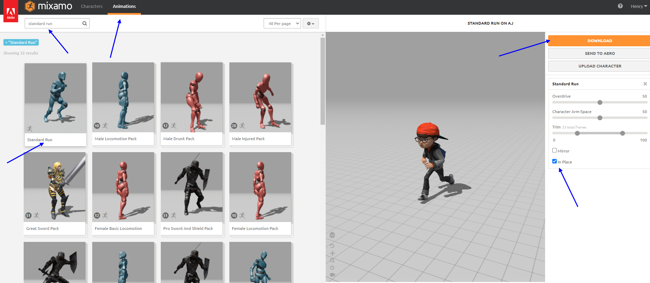650x283 pixels.
Task: Switch to the Characters tab
Action: tap(92, 6)
